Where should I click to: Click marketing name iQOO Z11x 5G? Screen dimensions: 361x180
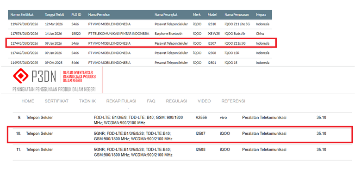tap(235, 43)
